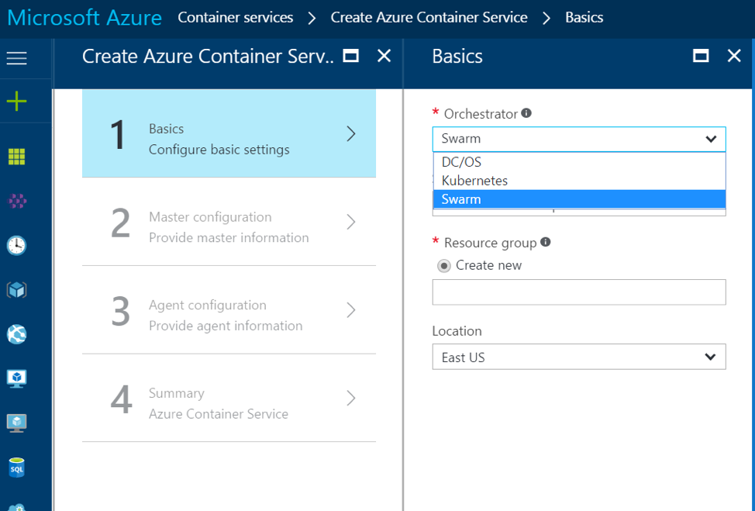Open the Recent clock icon
Viewport: 755px width, 511px height.
16,246
